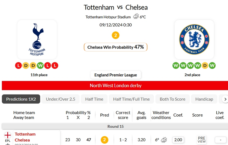Click the England Premier League button
Image resolution: width=228 pixels, height=145 pixels.
[116, 75]
